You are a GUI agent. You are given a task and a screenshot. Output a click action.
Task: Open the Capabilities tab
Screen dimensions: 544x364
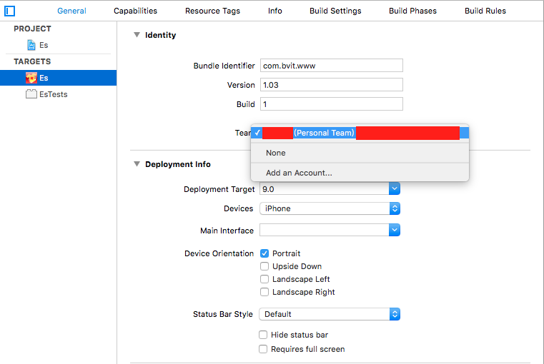tap(135, 11)
